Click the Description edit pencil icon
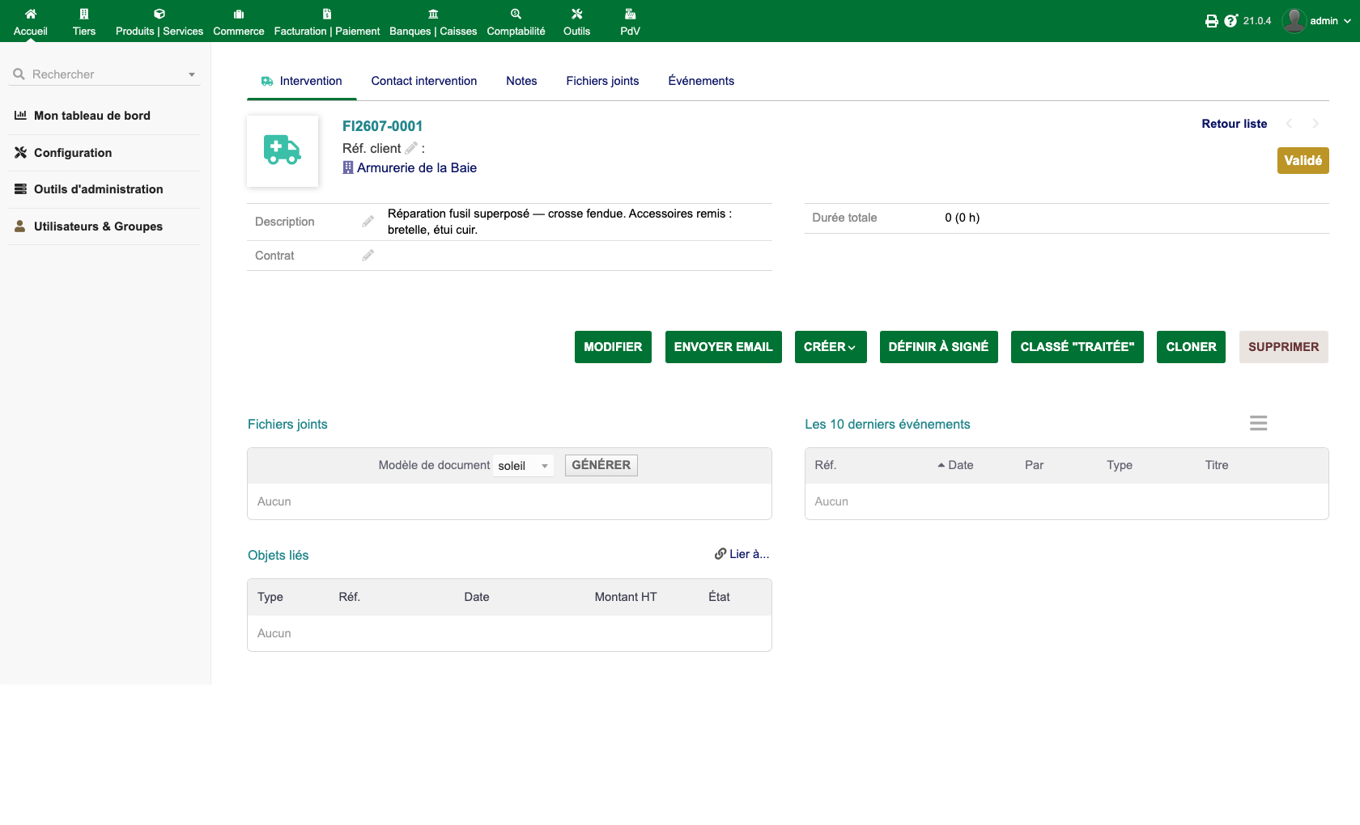Screen dimensions: 1360x825 click(368, 222)
